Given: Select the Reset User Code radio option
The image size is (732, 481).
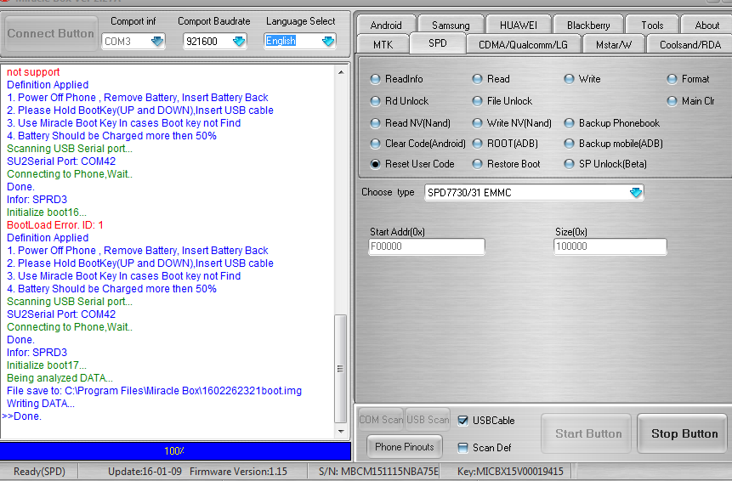Looking at the screenshot, I should pos(375,164).
